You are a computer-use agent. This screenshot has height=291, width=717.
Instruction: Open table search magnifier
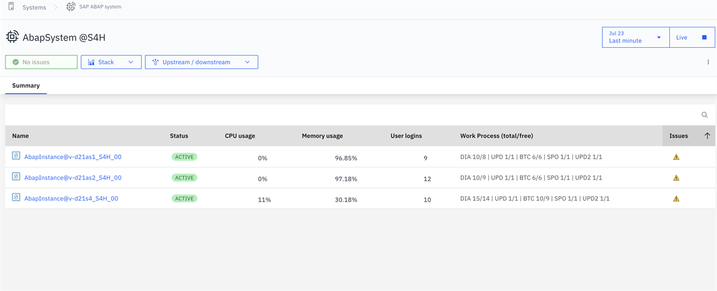704,115
